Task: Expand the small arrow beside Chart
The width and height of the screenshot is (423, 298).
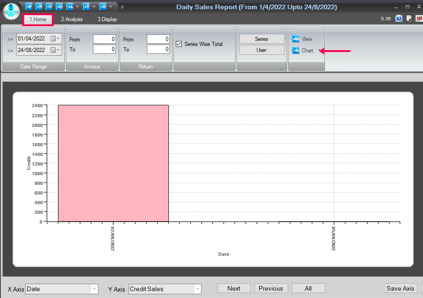Action: (320, 51)
